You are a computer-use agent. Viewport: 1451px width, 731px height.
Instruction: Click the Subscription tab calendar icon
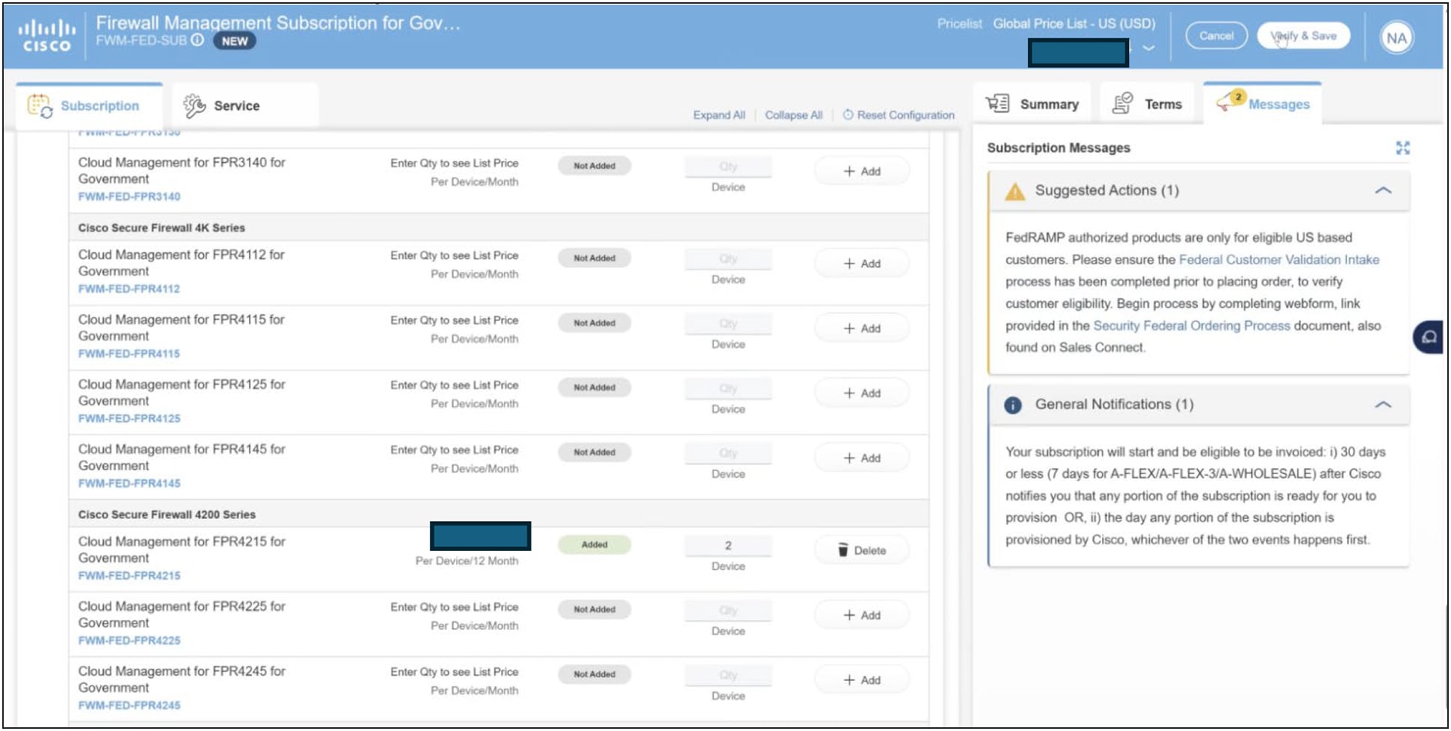tap(40, 106)
